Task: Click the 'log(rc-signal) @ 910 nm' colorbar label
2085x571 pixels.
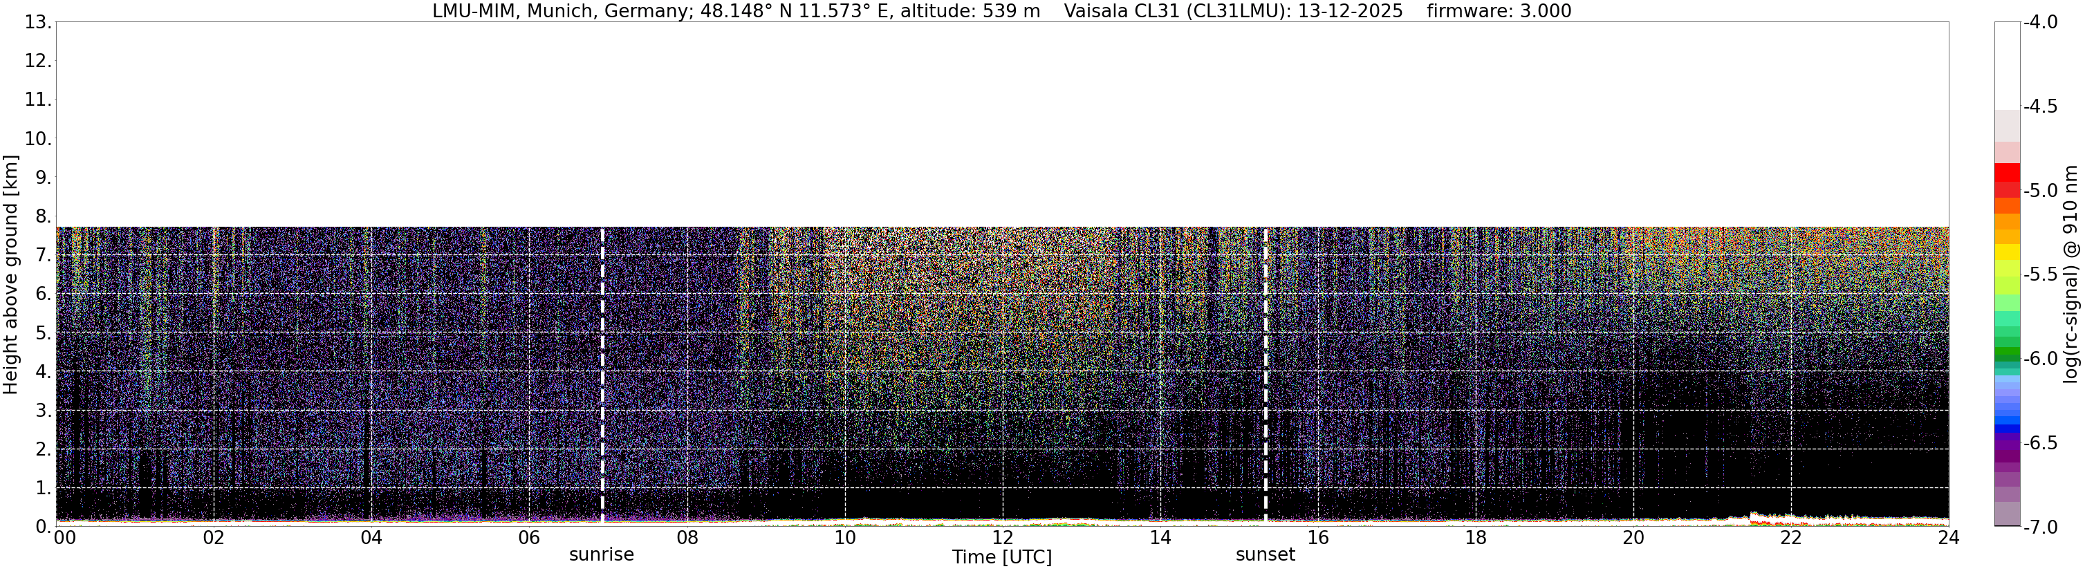Action: 2071,274
